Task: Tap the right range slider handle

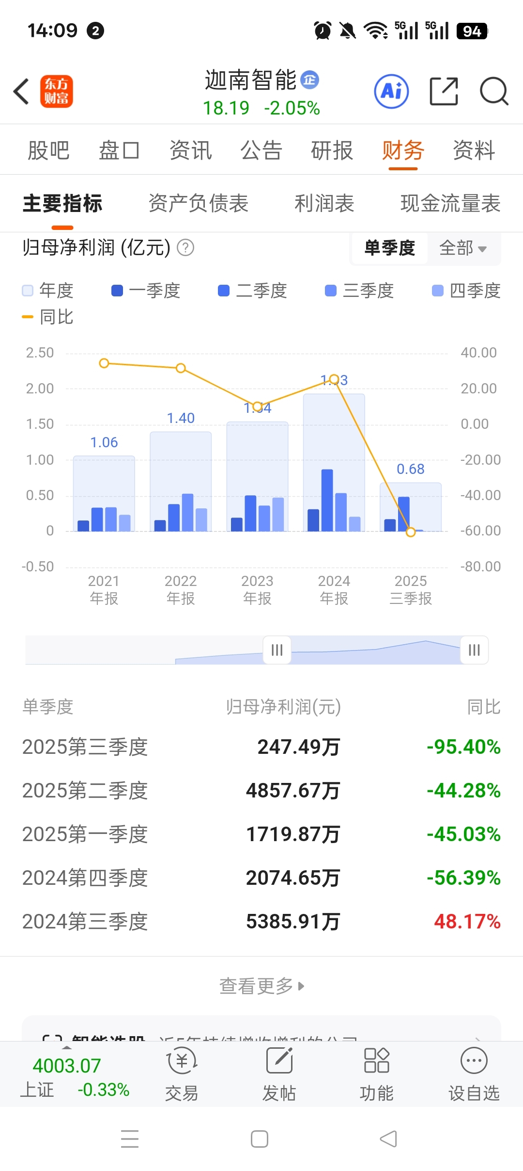Action: tap(474, 650)
